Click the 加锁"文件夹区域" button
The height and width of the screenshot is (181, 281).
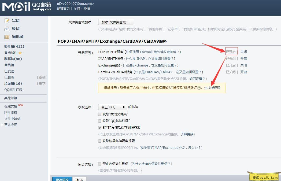[116, 22]
